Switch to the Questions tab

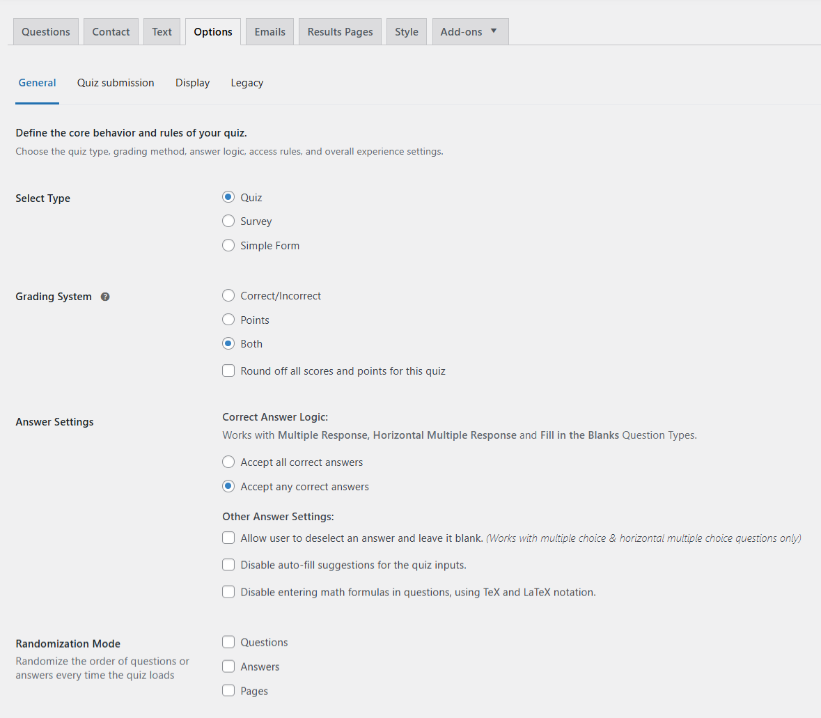tap(45, 31)
